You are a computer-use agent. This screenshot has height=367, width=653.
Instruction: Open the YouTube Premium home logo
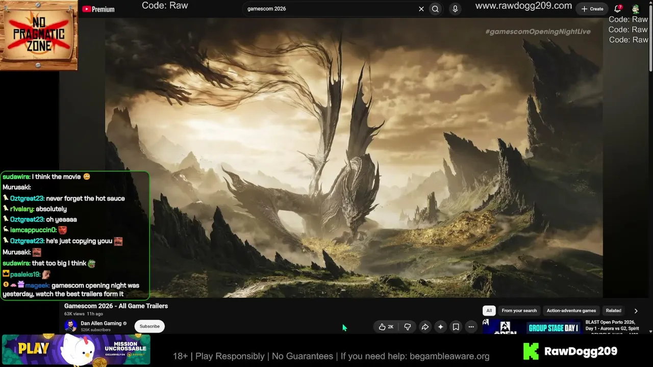click(98, 9)
